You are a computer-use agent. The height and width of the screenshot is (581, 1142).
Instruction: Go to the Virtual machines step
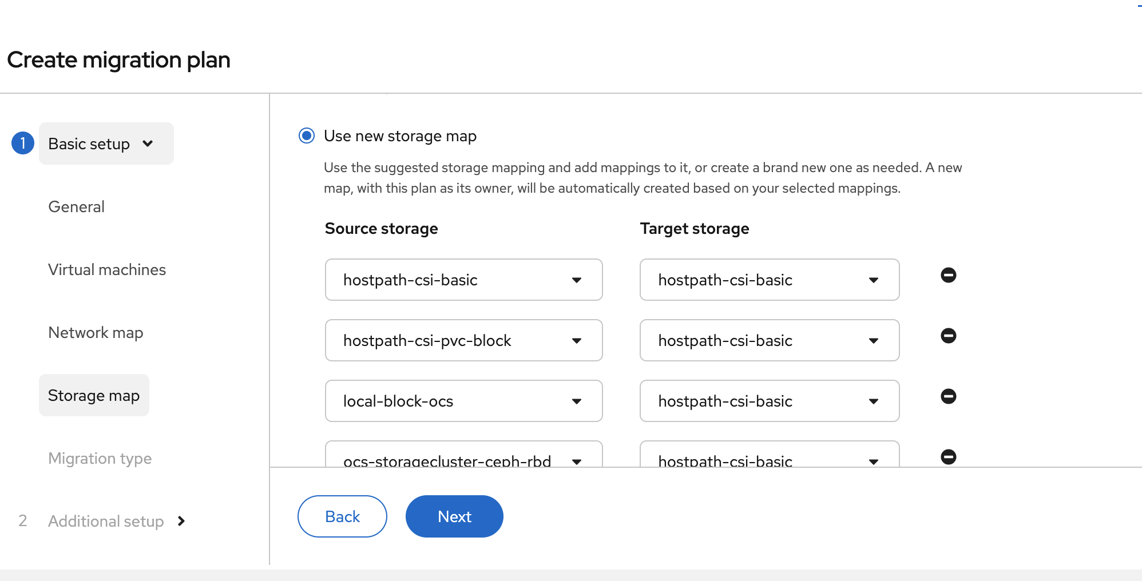click(x=107, y=270)
